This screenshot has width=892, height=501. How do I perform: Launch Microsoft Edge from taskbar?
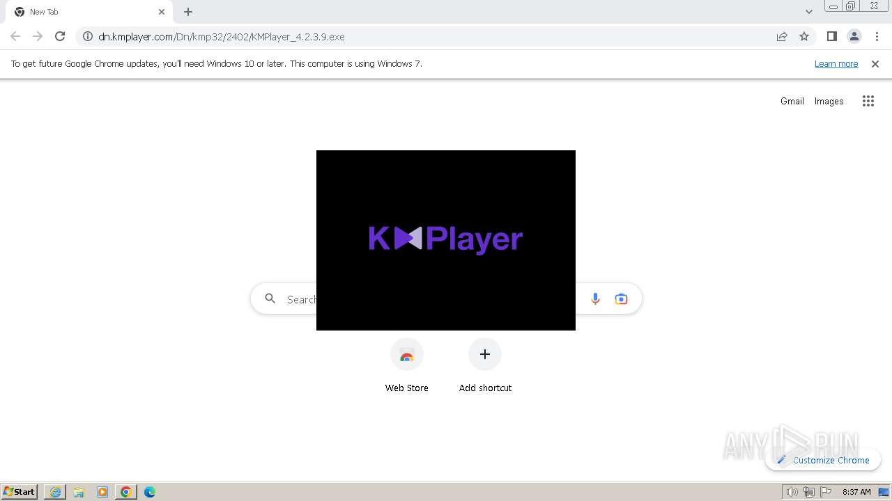click(x=150, y=492)
